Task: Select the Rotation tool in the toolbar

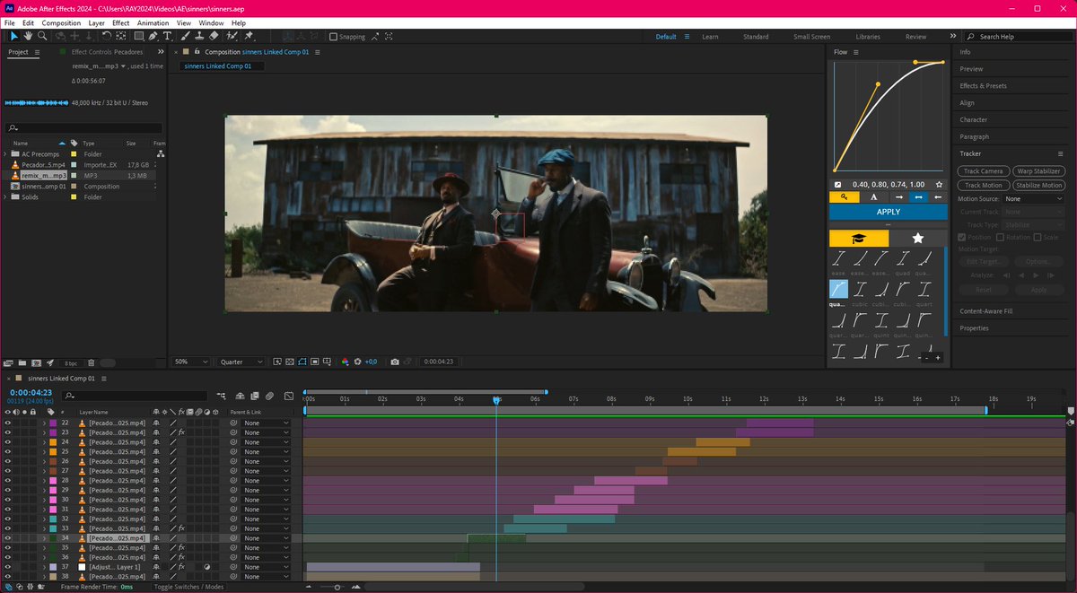Action: (107, 37)
